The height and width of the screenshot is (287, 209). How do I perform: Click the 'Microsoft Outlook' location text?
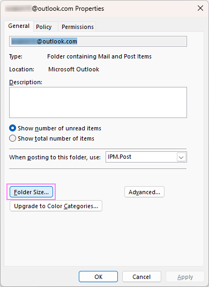(x=74, y=69)
